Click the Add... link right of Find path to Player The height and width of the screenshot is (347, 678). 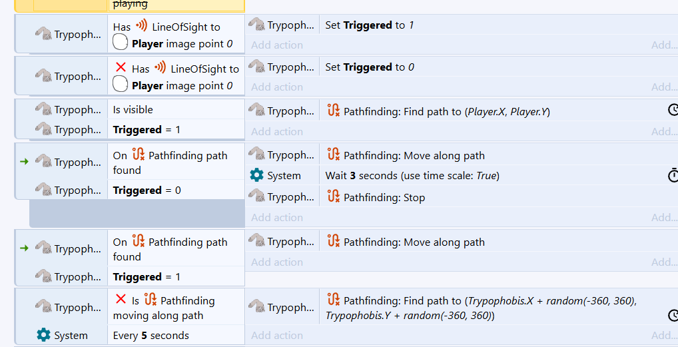[x=664, y=132]
